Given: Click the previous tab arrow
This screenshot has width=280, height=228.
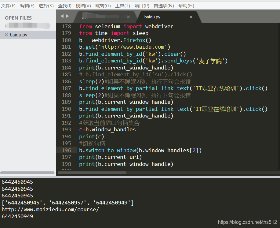Looking at the screenshot, I should (x=62, y=16).
